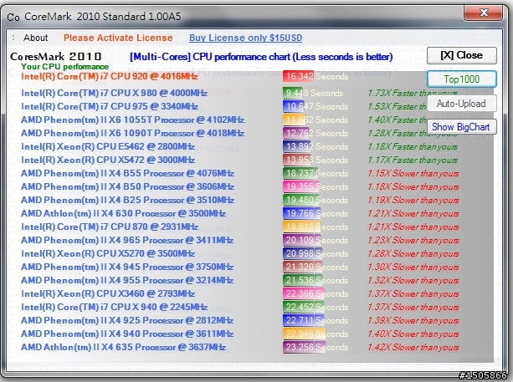This screenshot has height=382, width=513.
Task: Click the 19.480 seconds bar
Action: (x=301, y=201)
